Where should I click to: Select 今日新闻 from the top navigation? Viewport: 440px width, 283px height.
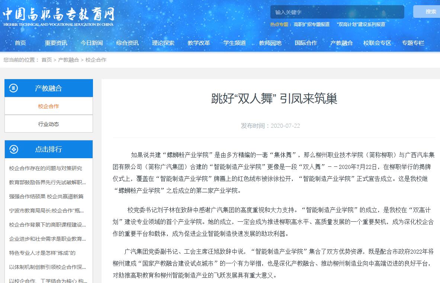tap(91, 43)
